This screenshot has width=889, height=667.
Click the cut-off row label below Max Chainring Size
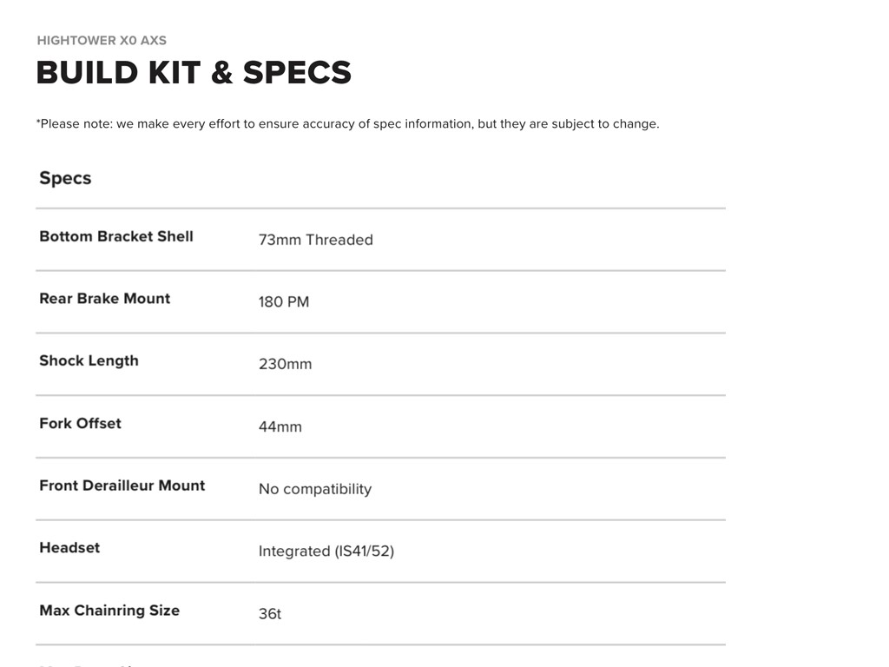point(87,664)
